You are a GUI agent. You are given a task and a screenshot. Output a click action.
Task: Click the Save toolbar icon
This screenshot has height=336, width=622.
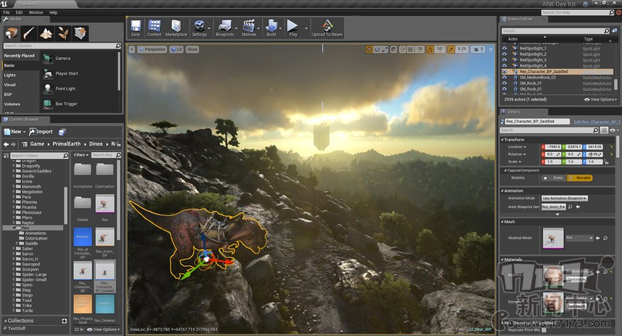click(x=135, y=28)
